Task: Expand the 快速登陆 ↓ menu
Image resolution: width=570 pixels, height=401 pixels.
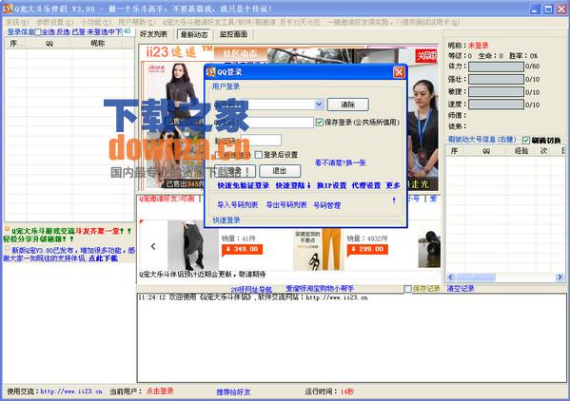Action: coord(293,185)
